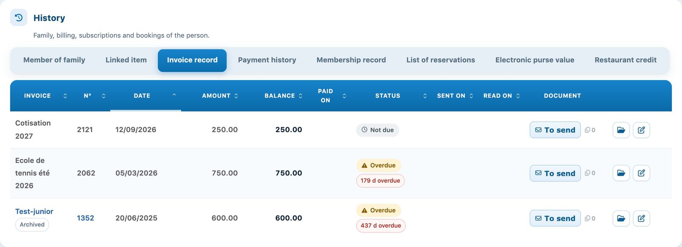
Task: Click invoice number 2062
Action: (86, 173)
